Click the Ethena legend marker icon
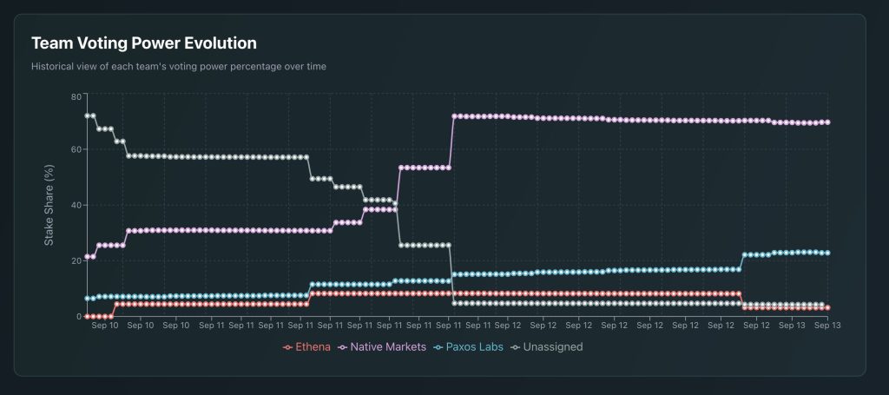 287,347
